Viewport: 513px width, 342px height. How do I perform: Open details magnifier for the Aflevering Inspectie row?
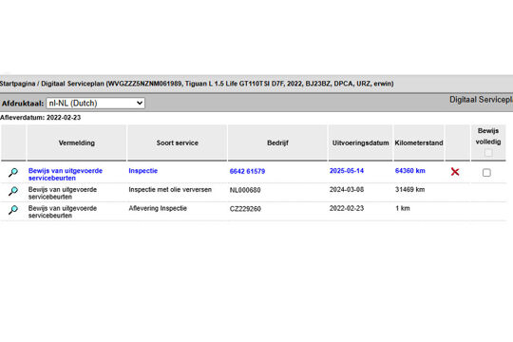[x=13, y=210]
